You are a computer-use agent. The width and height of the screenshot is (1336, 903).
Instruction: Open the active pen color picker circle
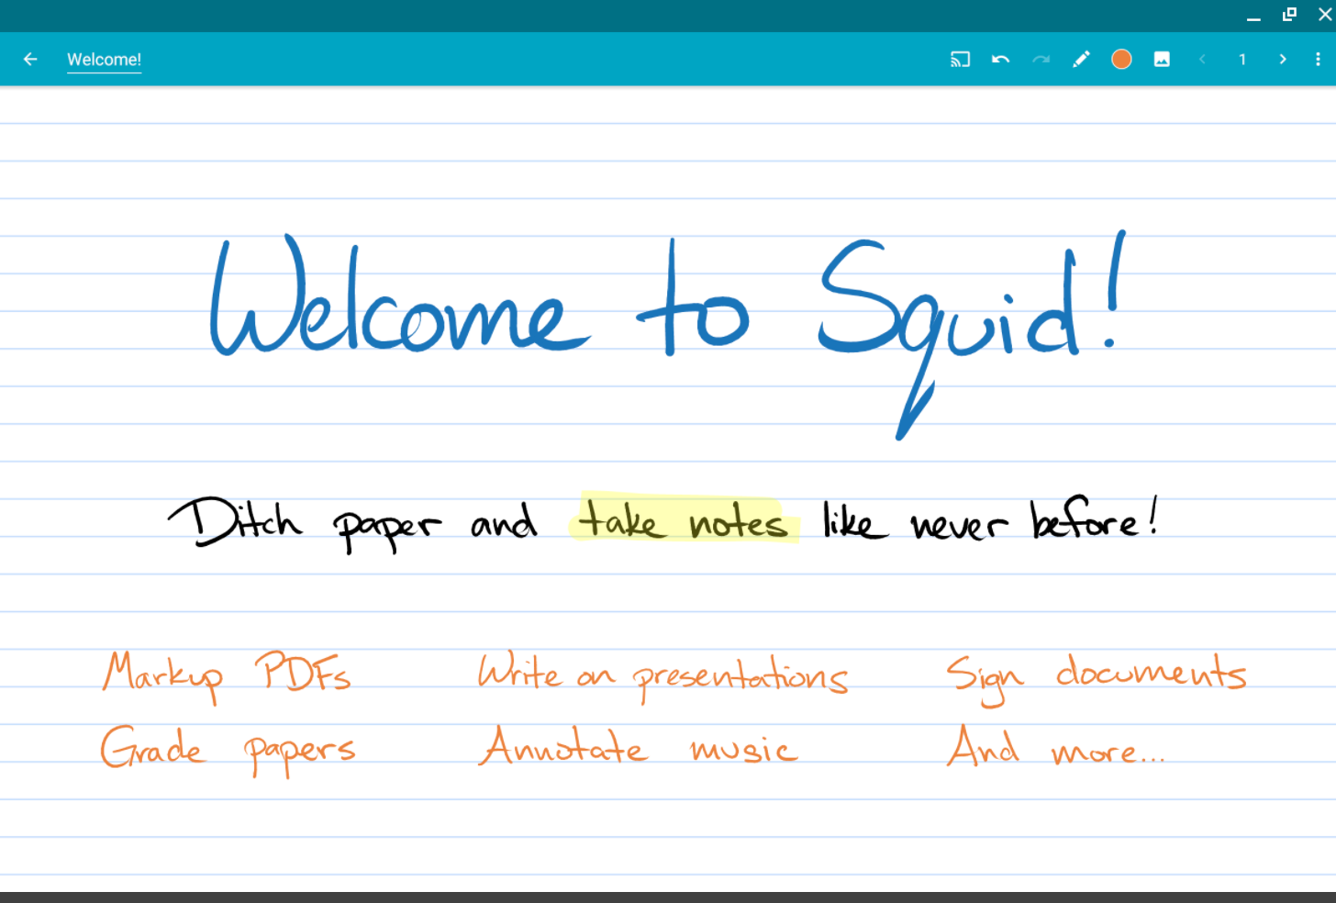click(1121, 59)
